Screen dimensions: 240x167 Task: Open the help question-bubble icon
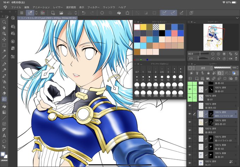[x=191, y=13]
